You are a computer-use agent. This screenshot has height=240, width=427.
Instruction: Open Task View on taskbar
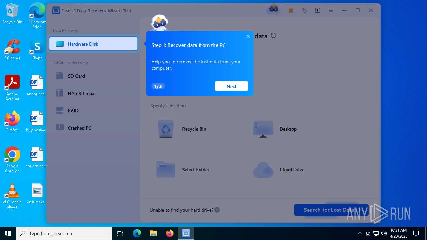(x=120, y=233)
